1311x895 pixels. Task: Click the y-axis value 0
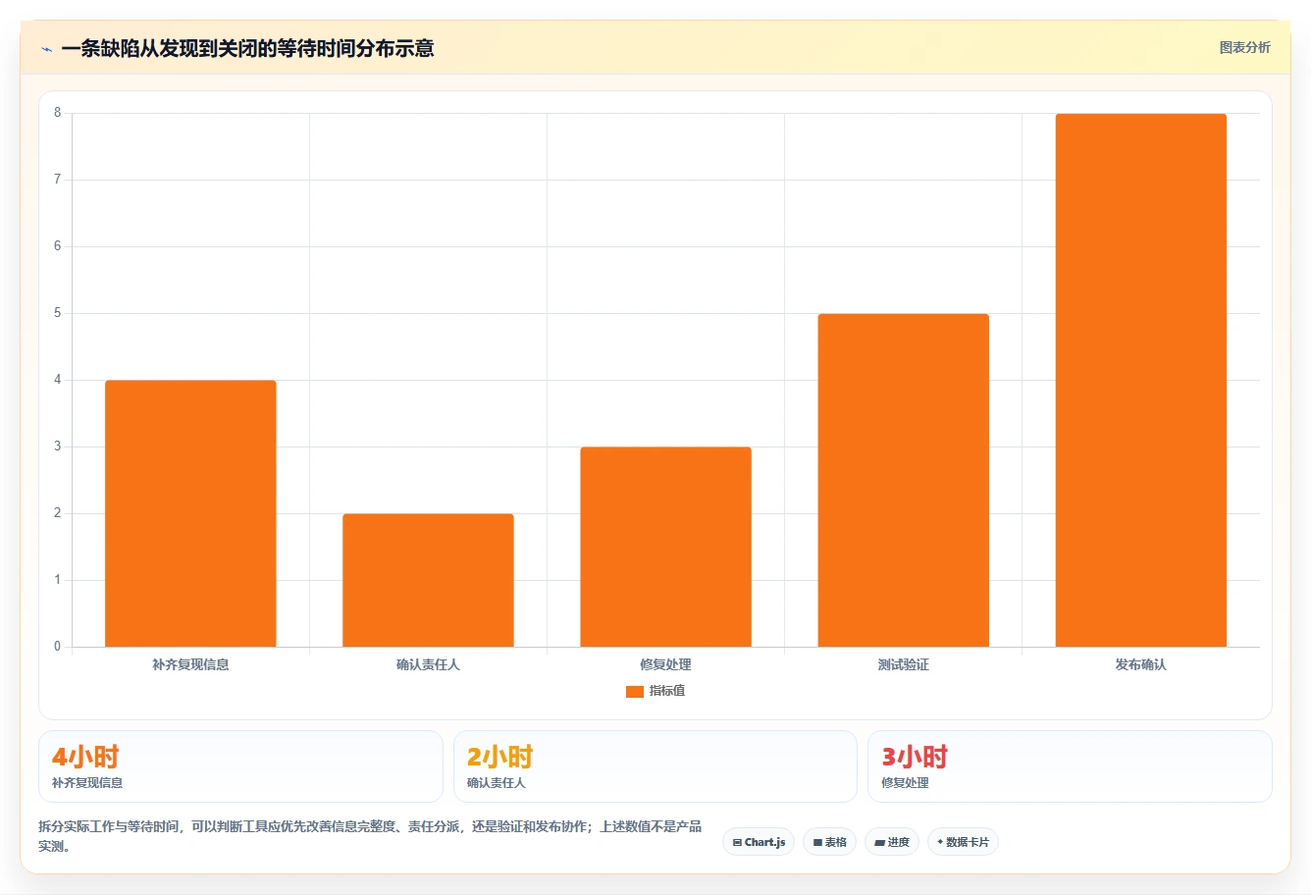point(58,646)
